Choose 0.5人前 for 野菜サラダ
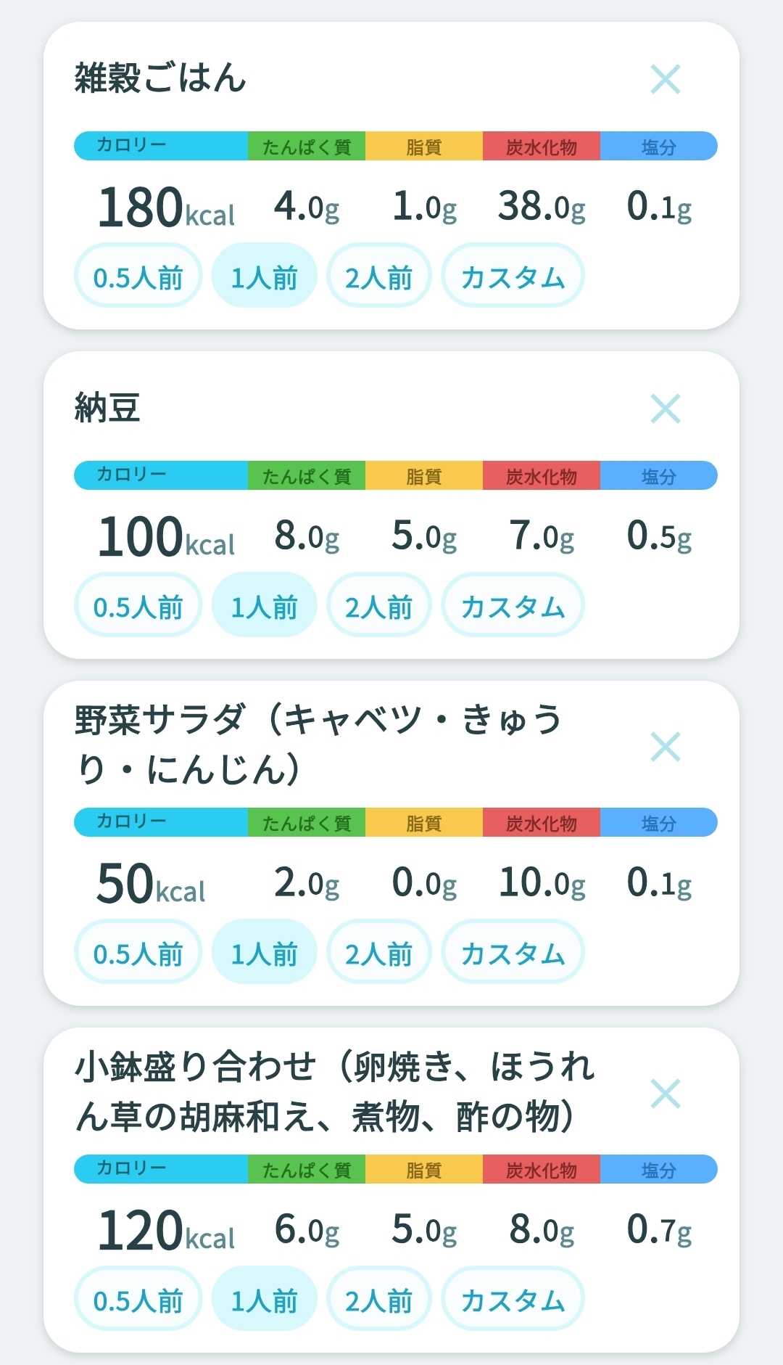This screenshot has width=783, height=1365. pos(138,952)
